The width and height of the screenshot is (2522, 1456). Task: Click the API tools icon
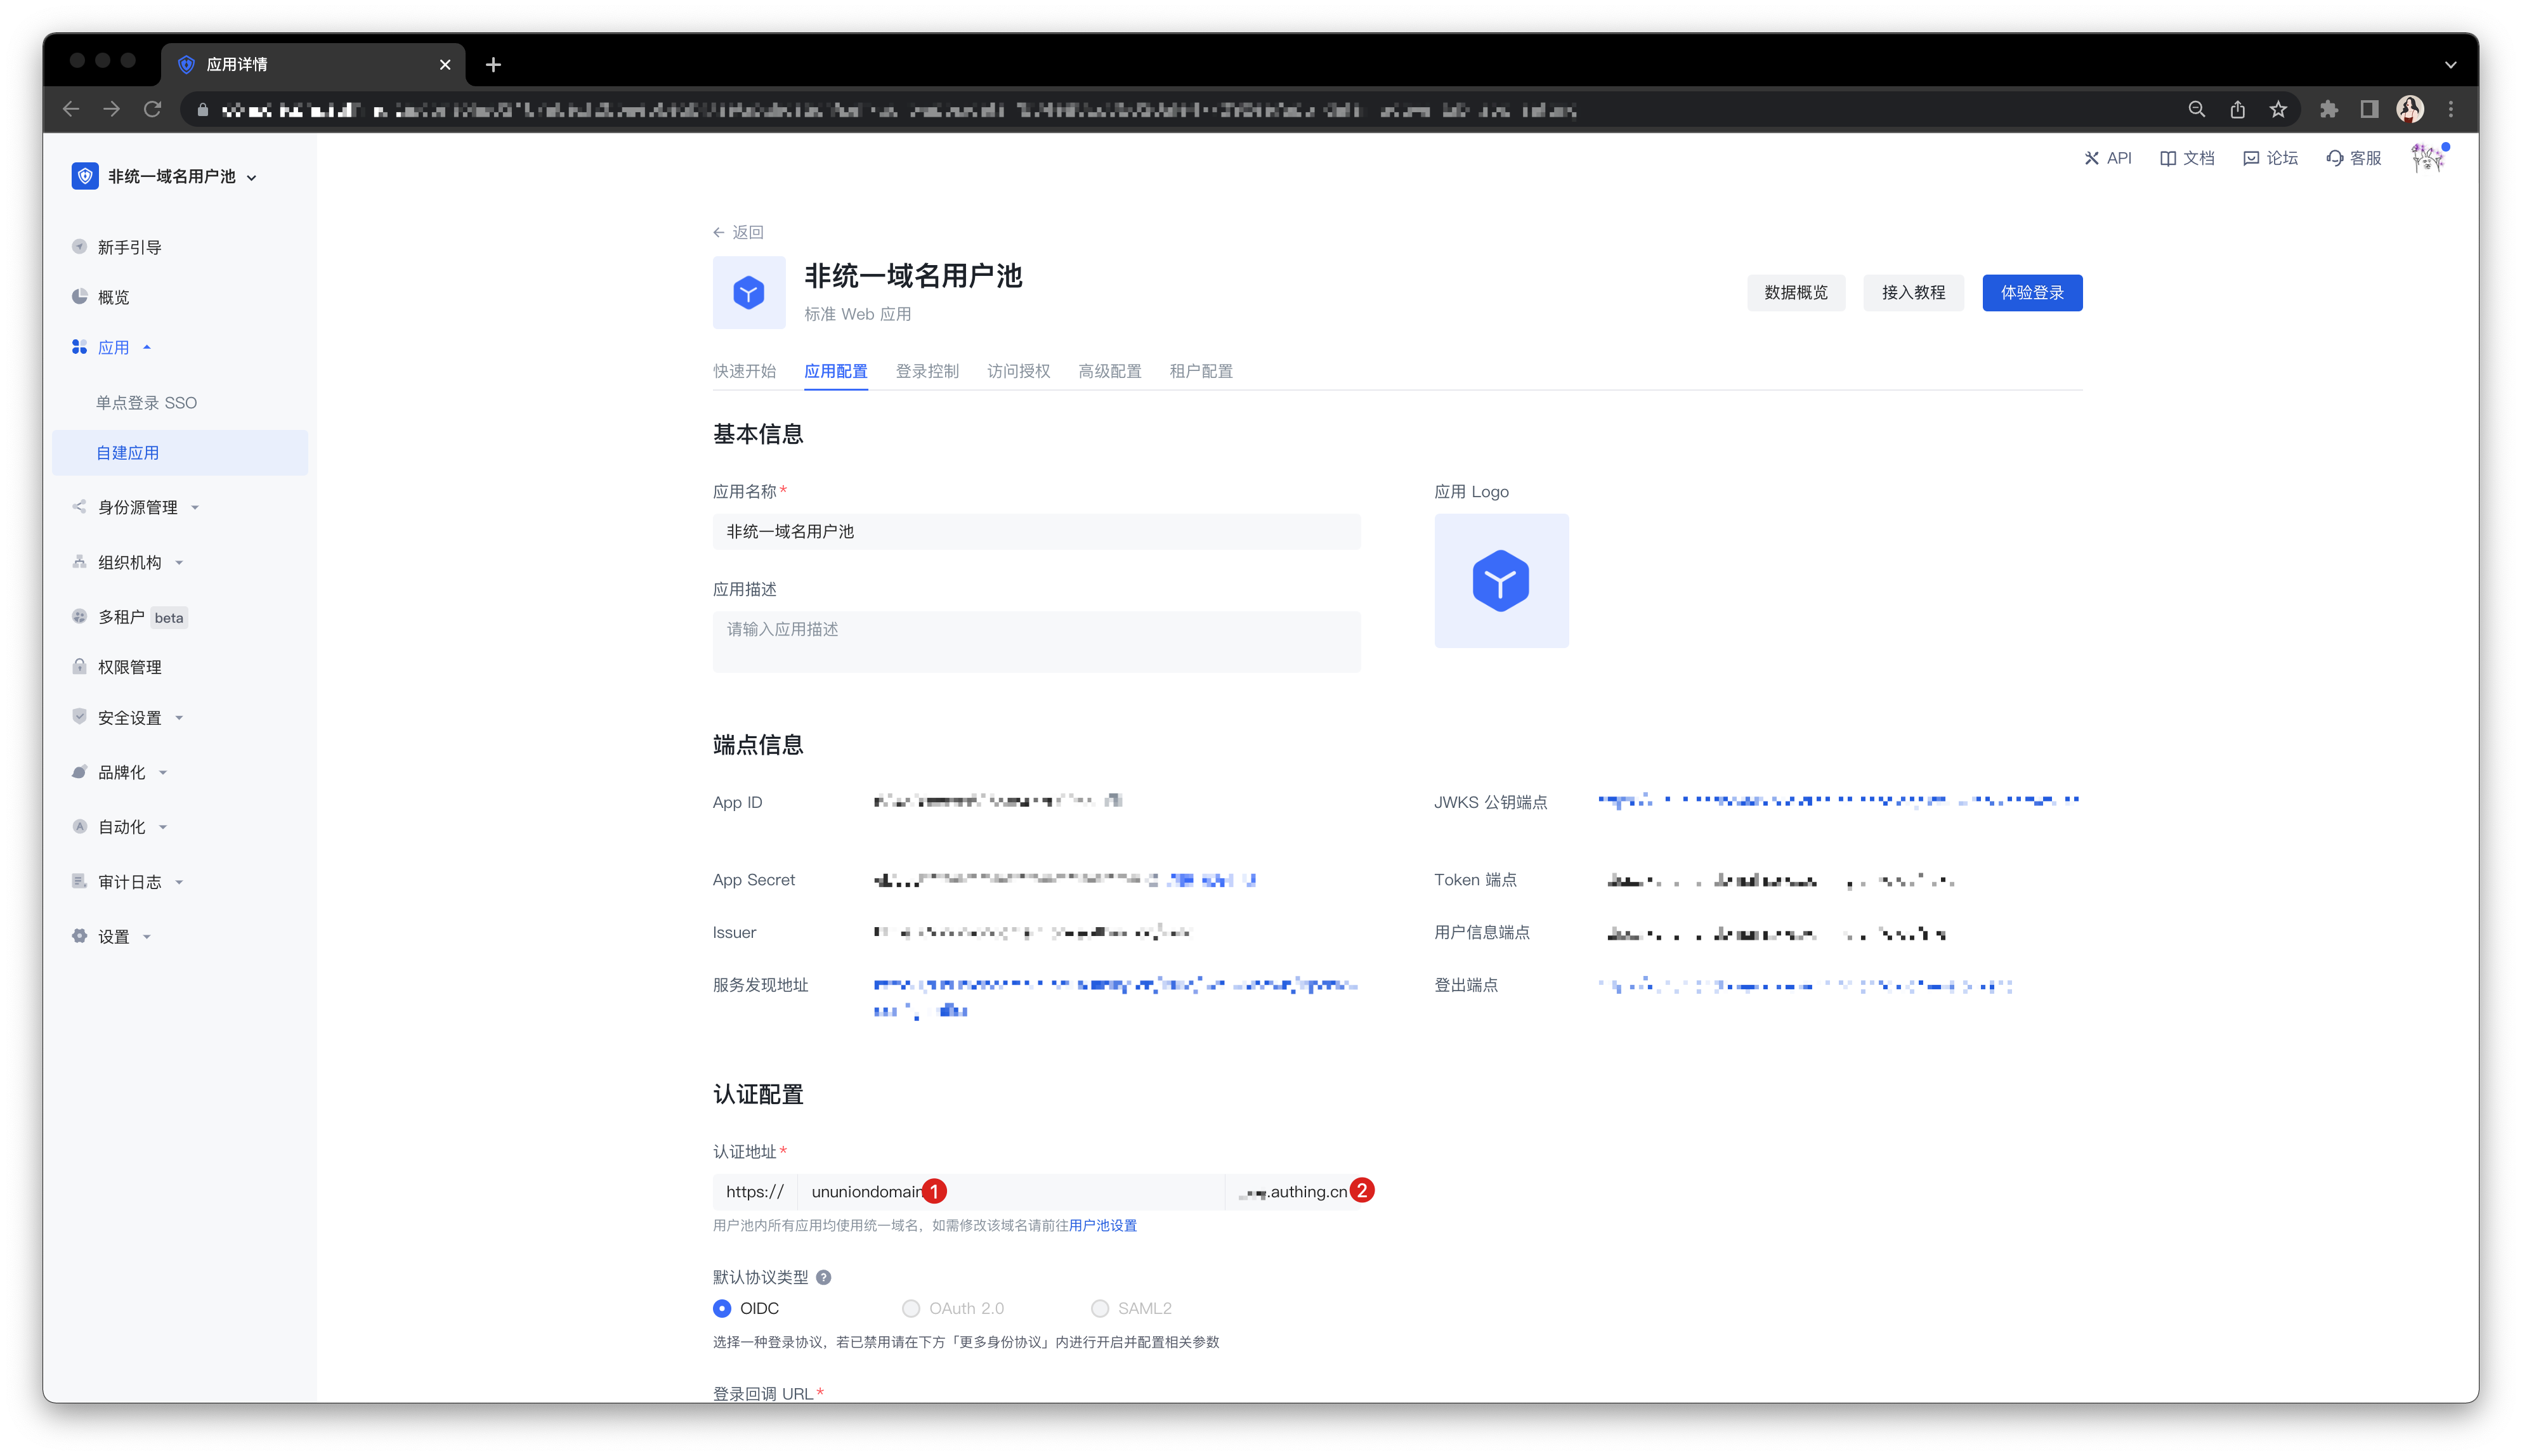point(2091,158)
